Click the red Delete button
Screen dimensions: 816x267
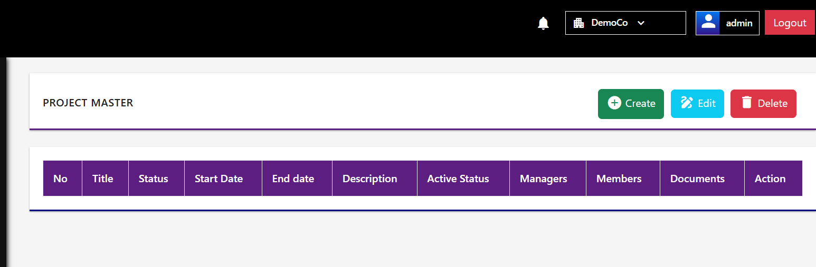(x=763, y=104)
